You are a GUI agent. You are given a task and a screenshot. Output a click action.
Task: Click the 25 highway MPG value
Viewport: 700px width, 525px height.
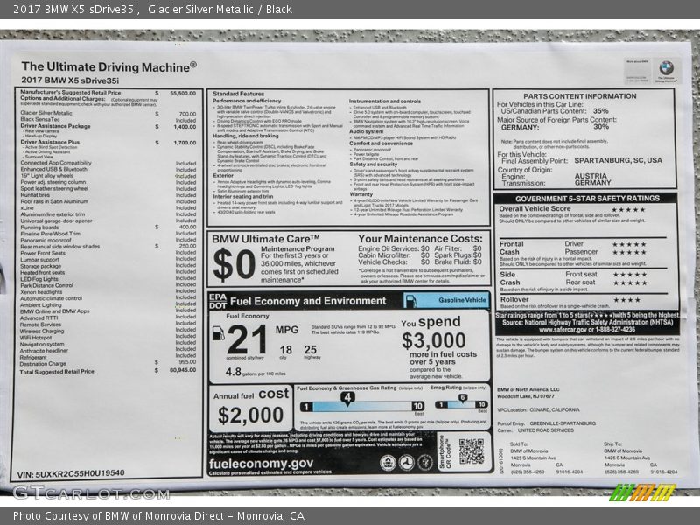pyautogui.click(x=311, y=350)
